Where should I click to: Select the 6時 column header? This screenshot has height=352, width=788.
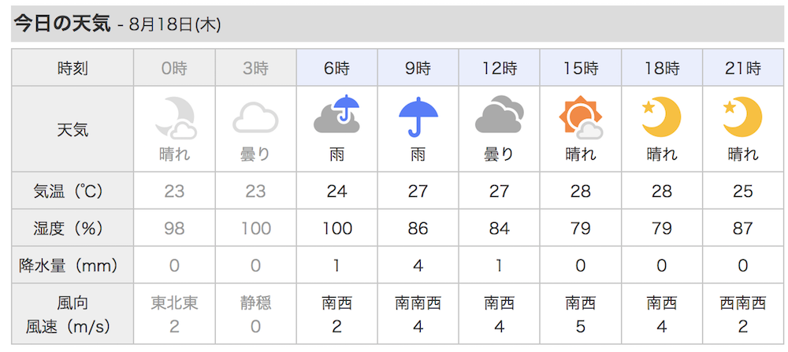pyautogui.click(x=336, y=67)
